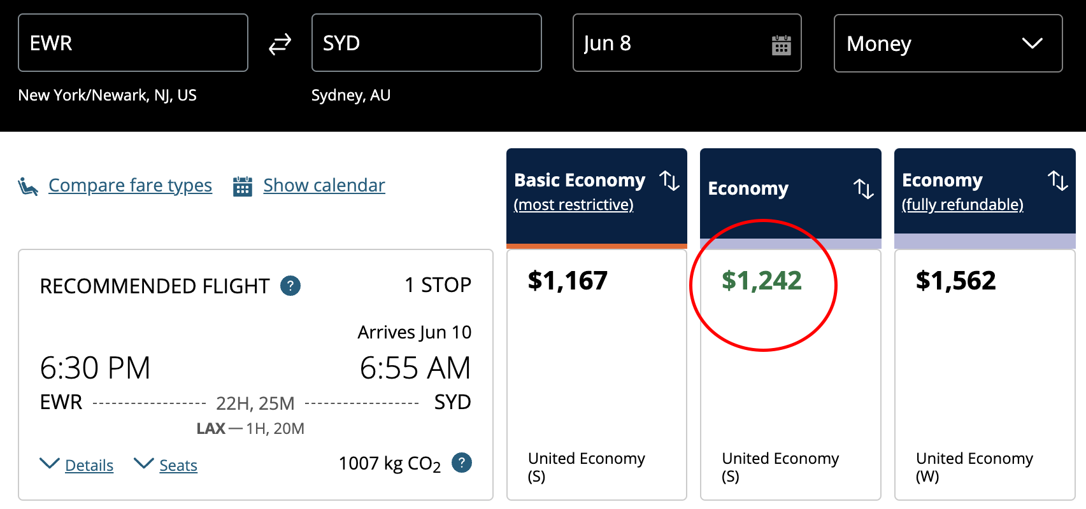Open the most restrictive fare info link
Viewport: 1086px width, 509px height.
pyautogui.click(x=573, y=204)
